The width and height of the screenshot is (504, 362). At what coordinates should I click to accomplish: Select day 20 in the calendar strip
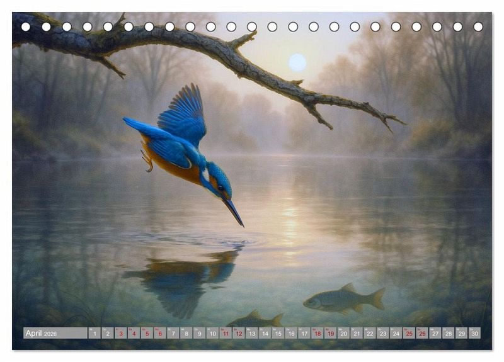point(343,333)
